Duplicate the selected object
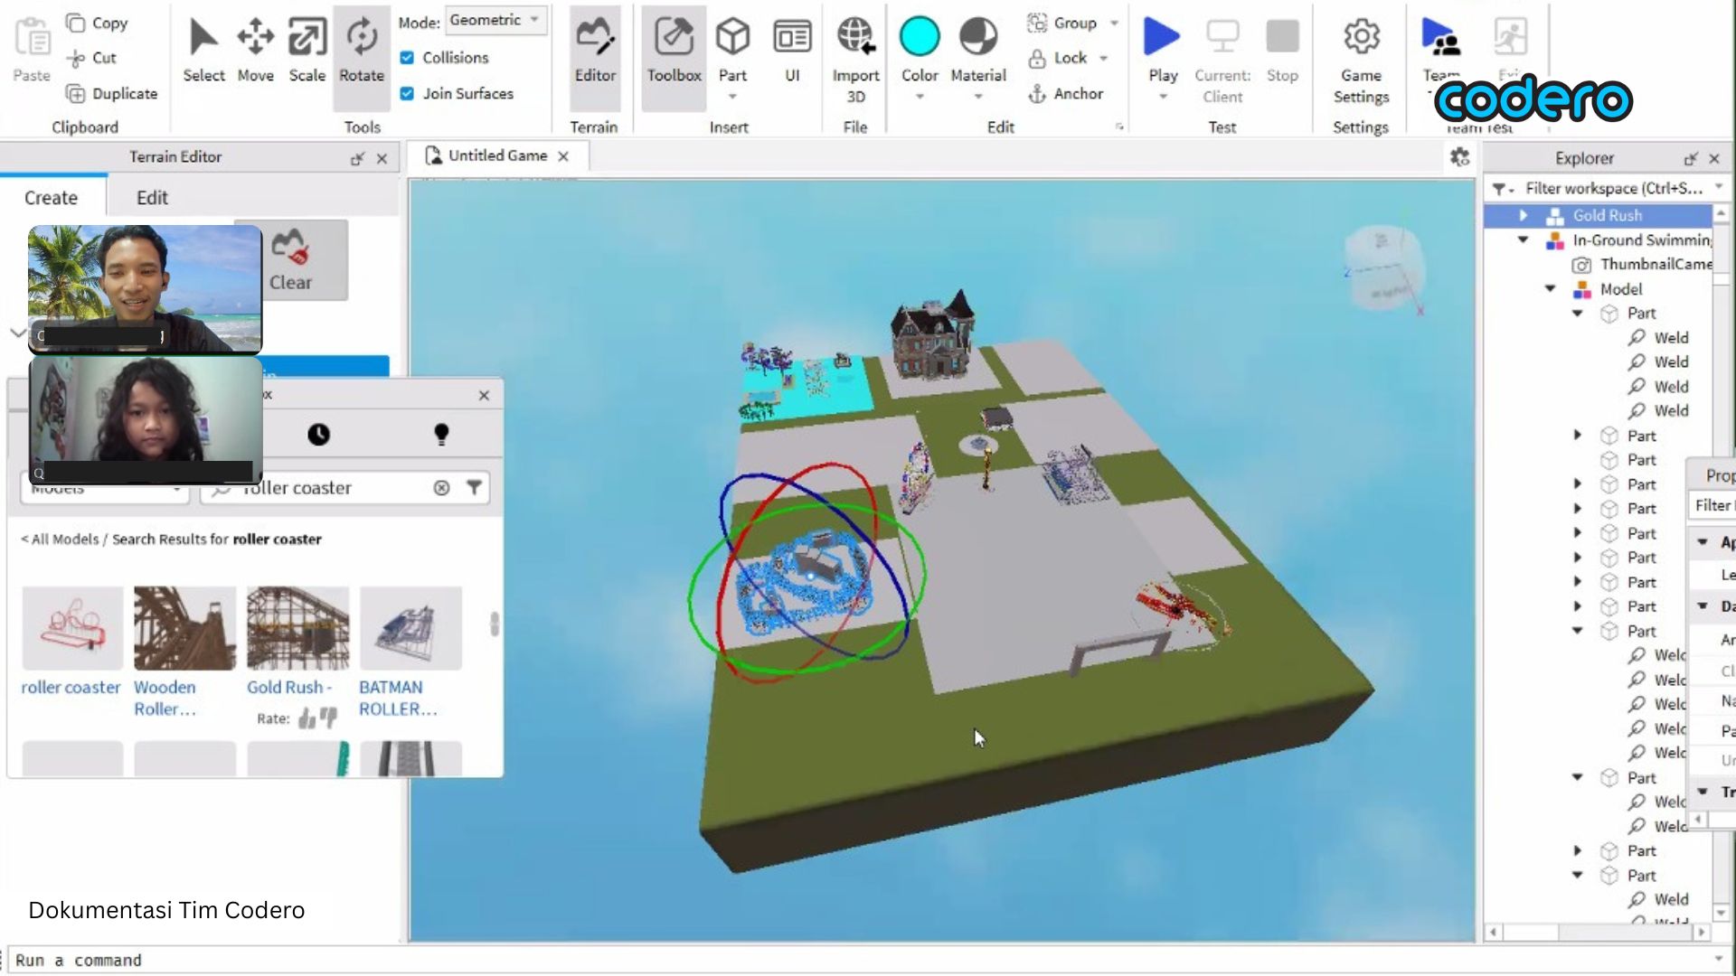This screenshot has width=1736, height=976. (x=112, y=94)
